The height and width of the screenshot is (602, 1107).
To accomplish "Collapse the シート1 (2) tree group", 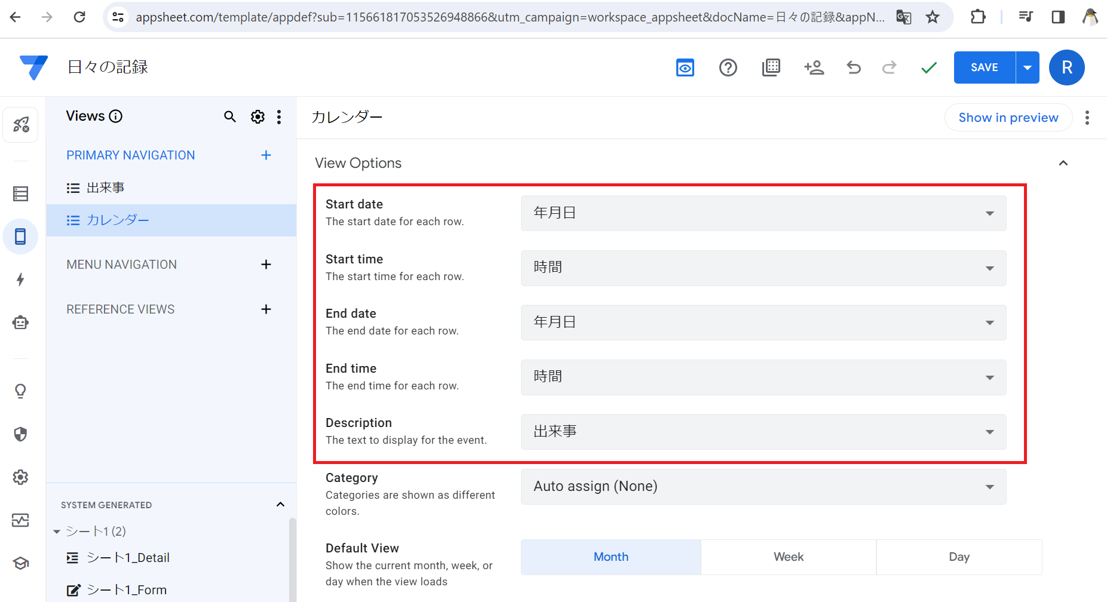I will tap(57, 532).
